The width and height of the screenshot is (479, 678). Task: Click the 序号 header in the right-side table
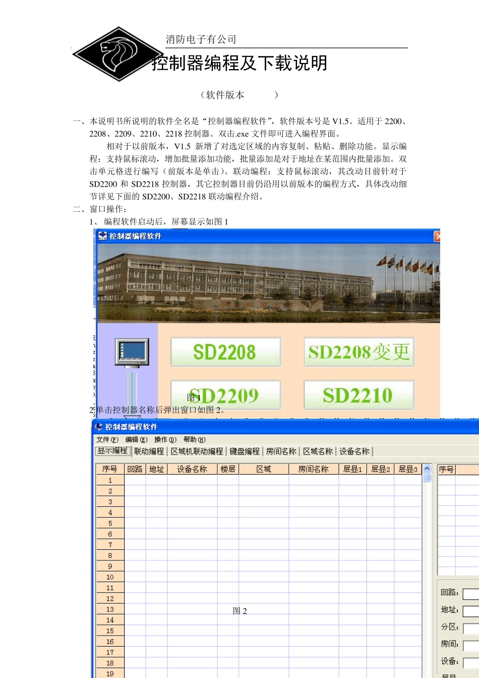coord(446,470)
